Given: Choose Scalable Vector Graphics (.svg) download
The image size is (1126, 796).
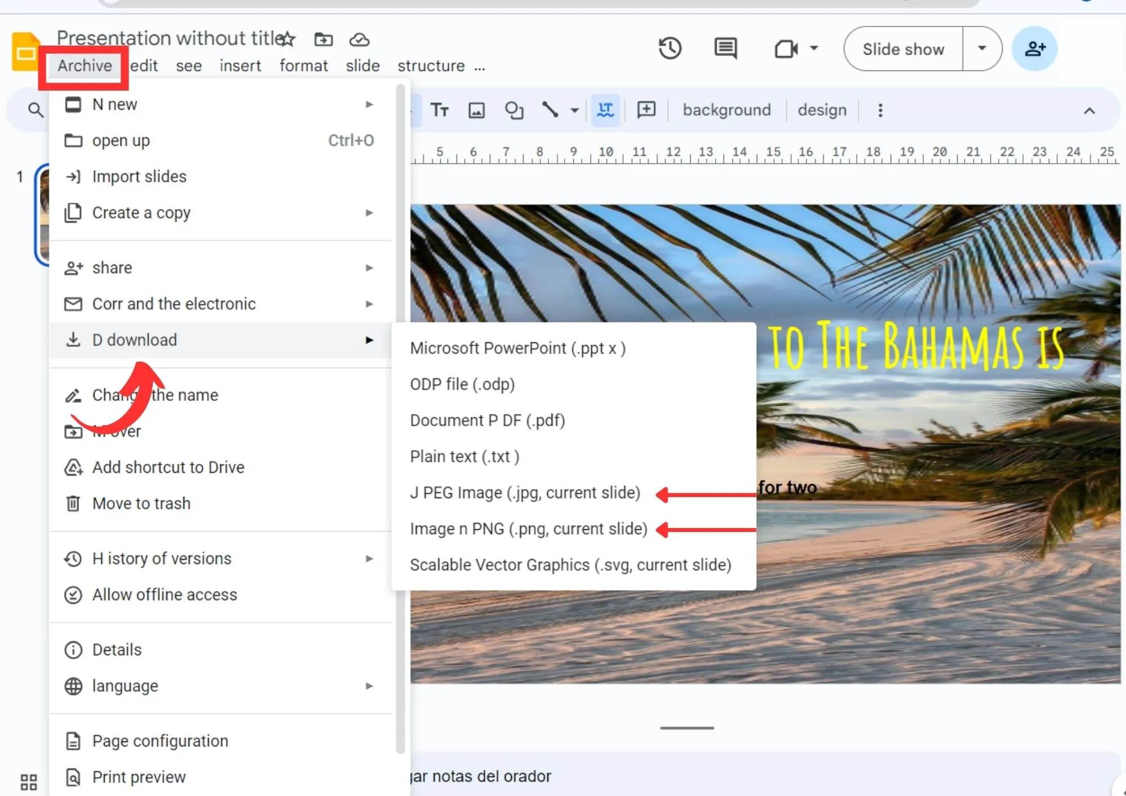Looking at the screenshot, I should [x=573, y=565].
